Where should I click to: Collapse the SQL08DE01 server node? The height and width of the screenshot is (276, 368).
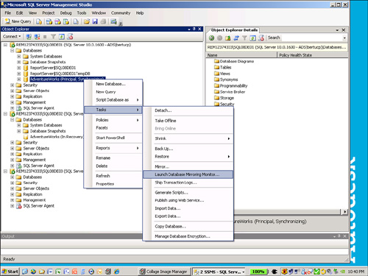(x=5, y=45)
